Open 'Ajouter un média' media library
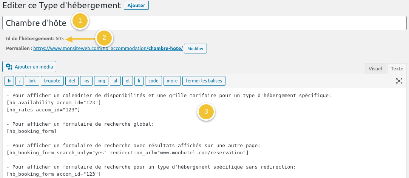This screenshot has height=178, width=409. pos(29,67)
